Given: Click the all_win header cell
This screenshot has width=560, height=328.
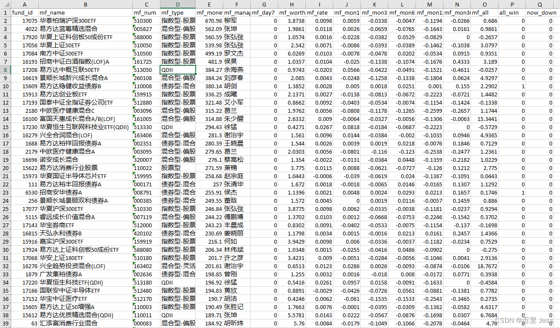Looking at the screenshot, I should 512,12.
